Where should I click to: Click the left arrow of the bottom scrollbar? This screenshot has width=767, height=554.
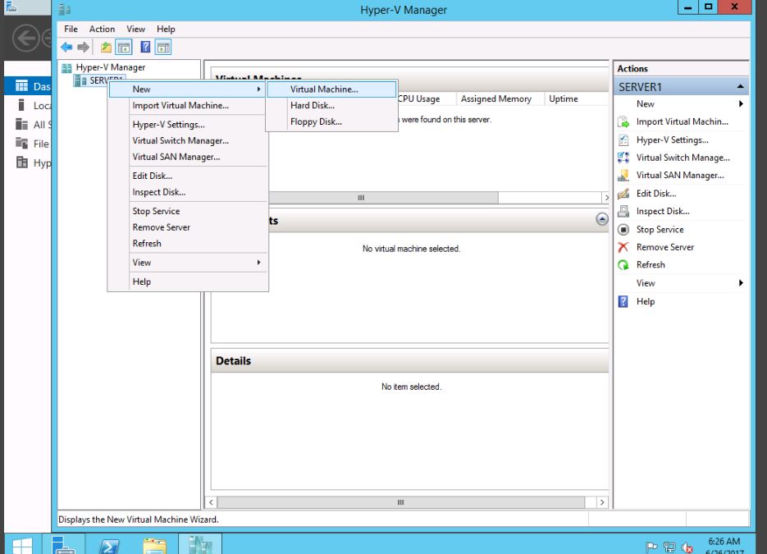coord(212,502)
